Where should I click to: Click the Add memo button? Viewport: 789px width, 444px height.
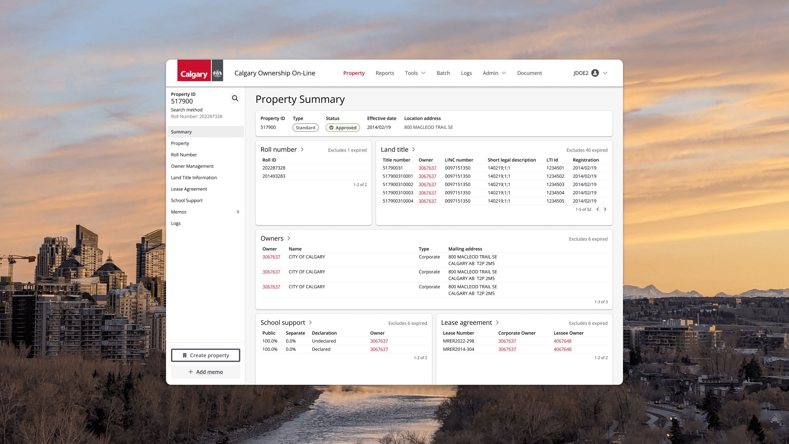tap(205, 372)
